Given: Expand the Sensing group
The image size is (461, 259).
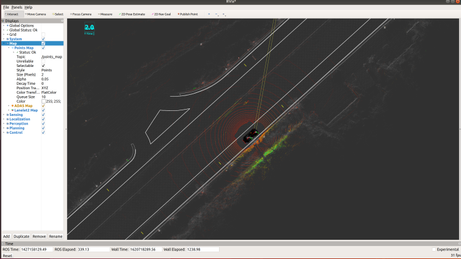Looking at the screenshot, I should coord(4,115).
